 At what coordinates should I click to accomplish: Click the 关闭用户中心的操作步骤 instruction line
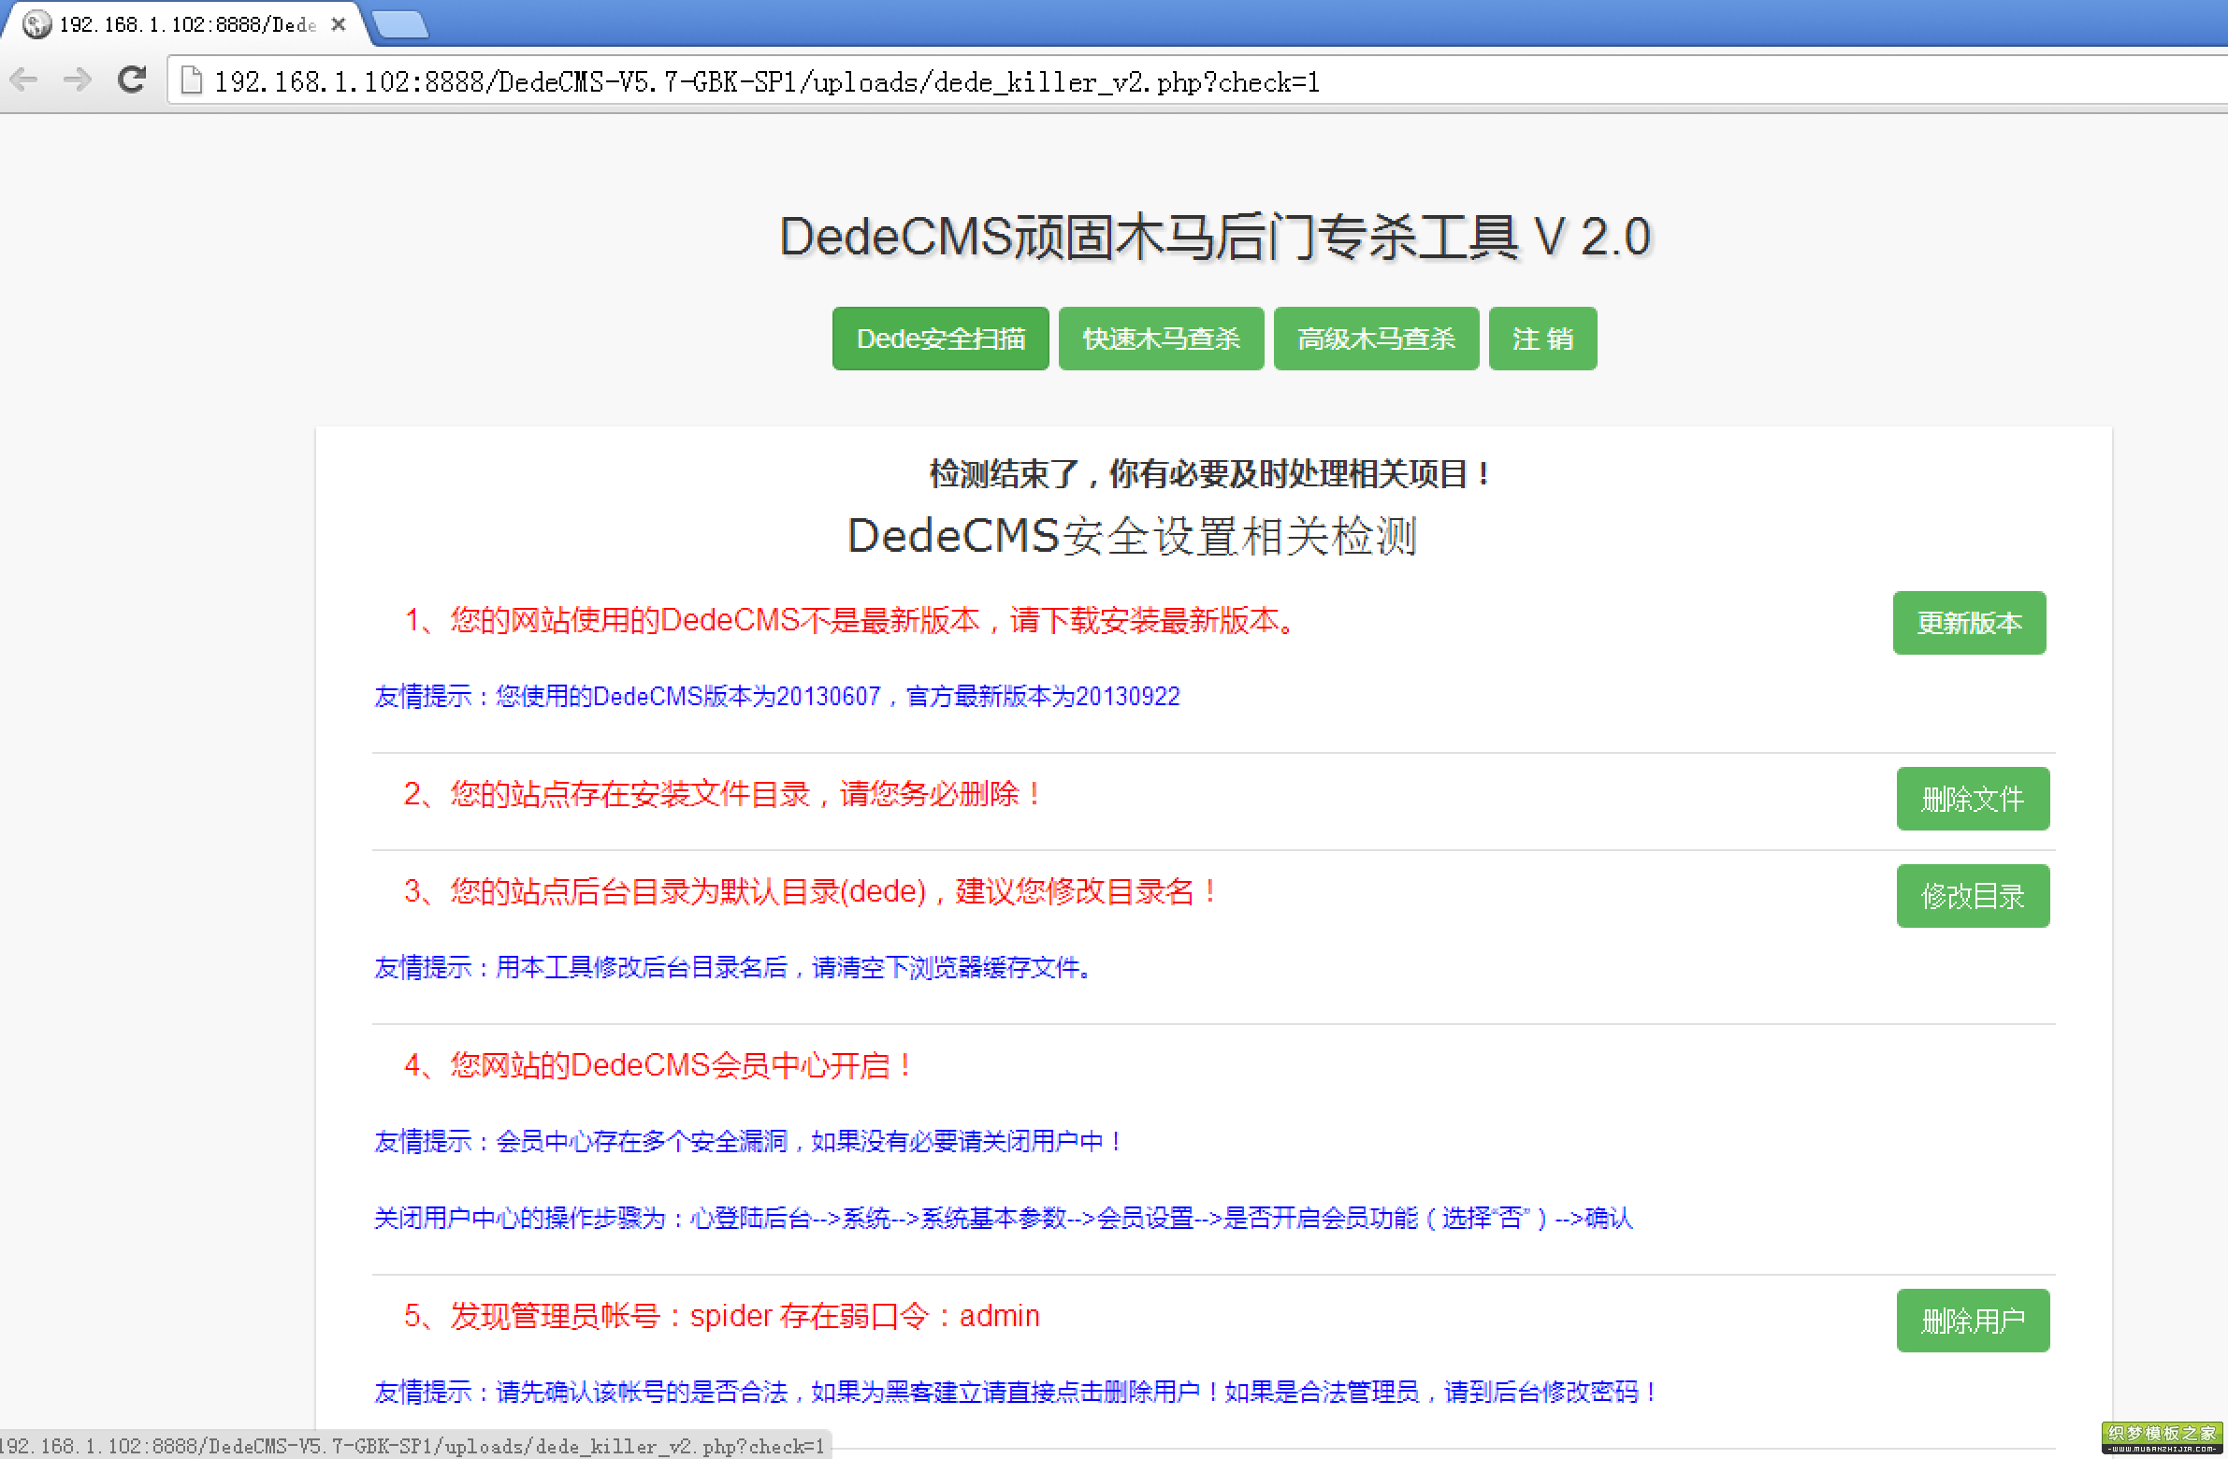click(x=1004, y=1219)
